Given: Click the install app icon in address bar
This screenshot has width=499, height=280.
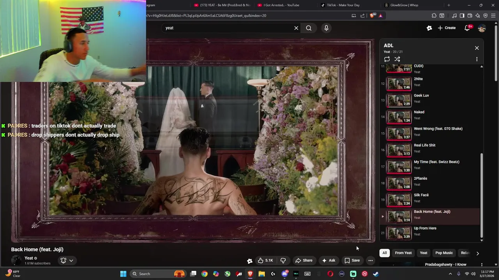Looking at the screenshot, I should 354,16.
